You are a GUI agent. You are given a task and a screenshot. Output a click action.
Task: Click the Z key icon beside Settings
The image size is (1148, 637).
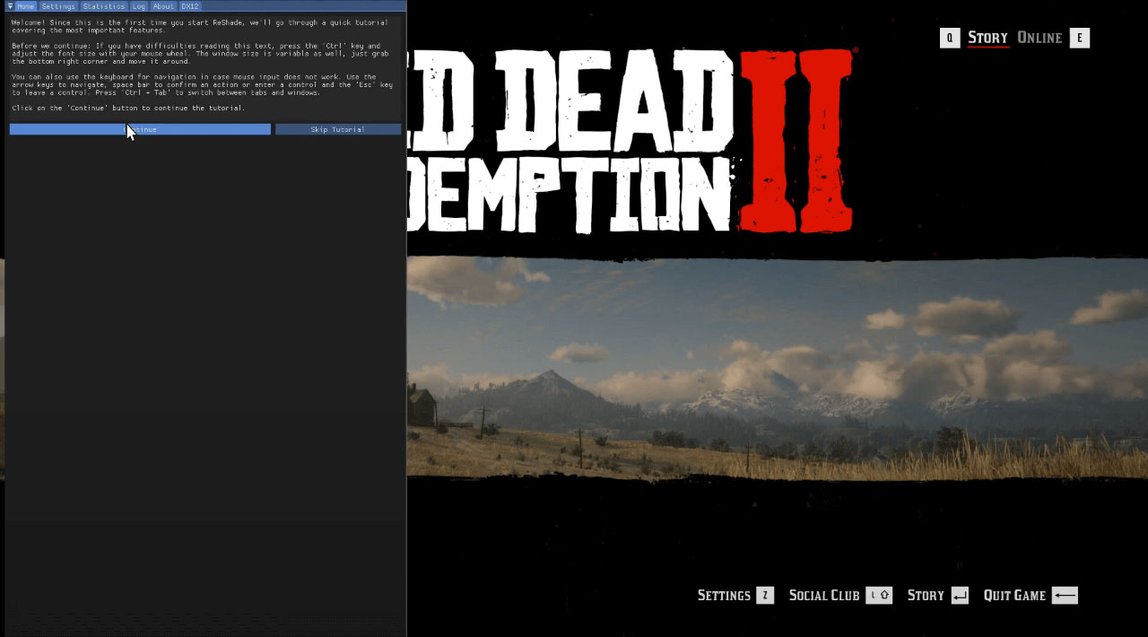tap(765, 596)
